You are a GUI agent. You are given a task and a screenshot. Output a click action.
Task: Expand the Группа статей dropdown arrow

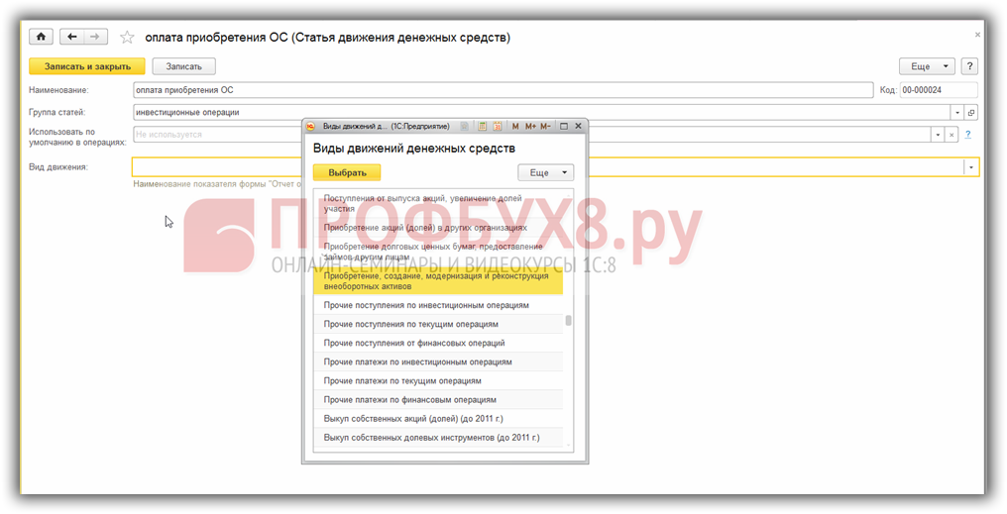click(x=957, y=112)
